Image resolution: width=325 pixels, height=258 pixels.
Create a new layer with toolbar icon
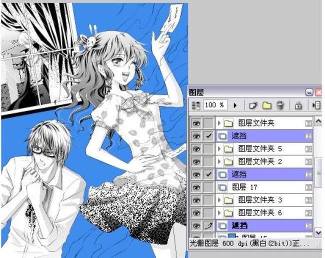coord(253,105)
